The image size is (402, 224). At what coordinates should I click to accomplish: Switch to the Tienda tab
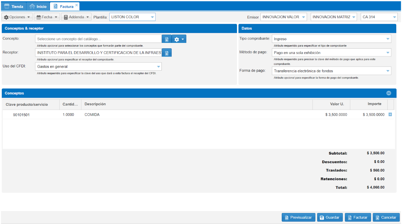click(x=14, y=6)
